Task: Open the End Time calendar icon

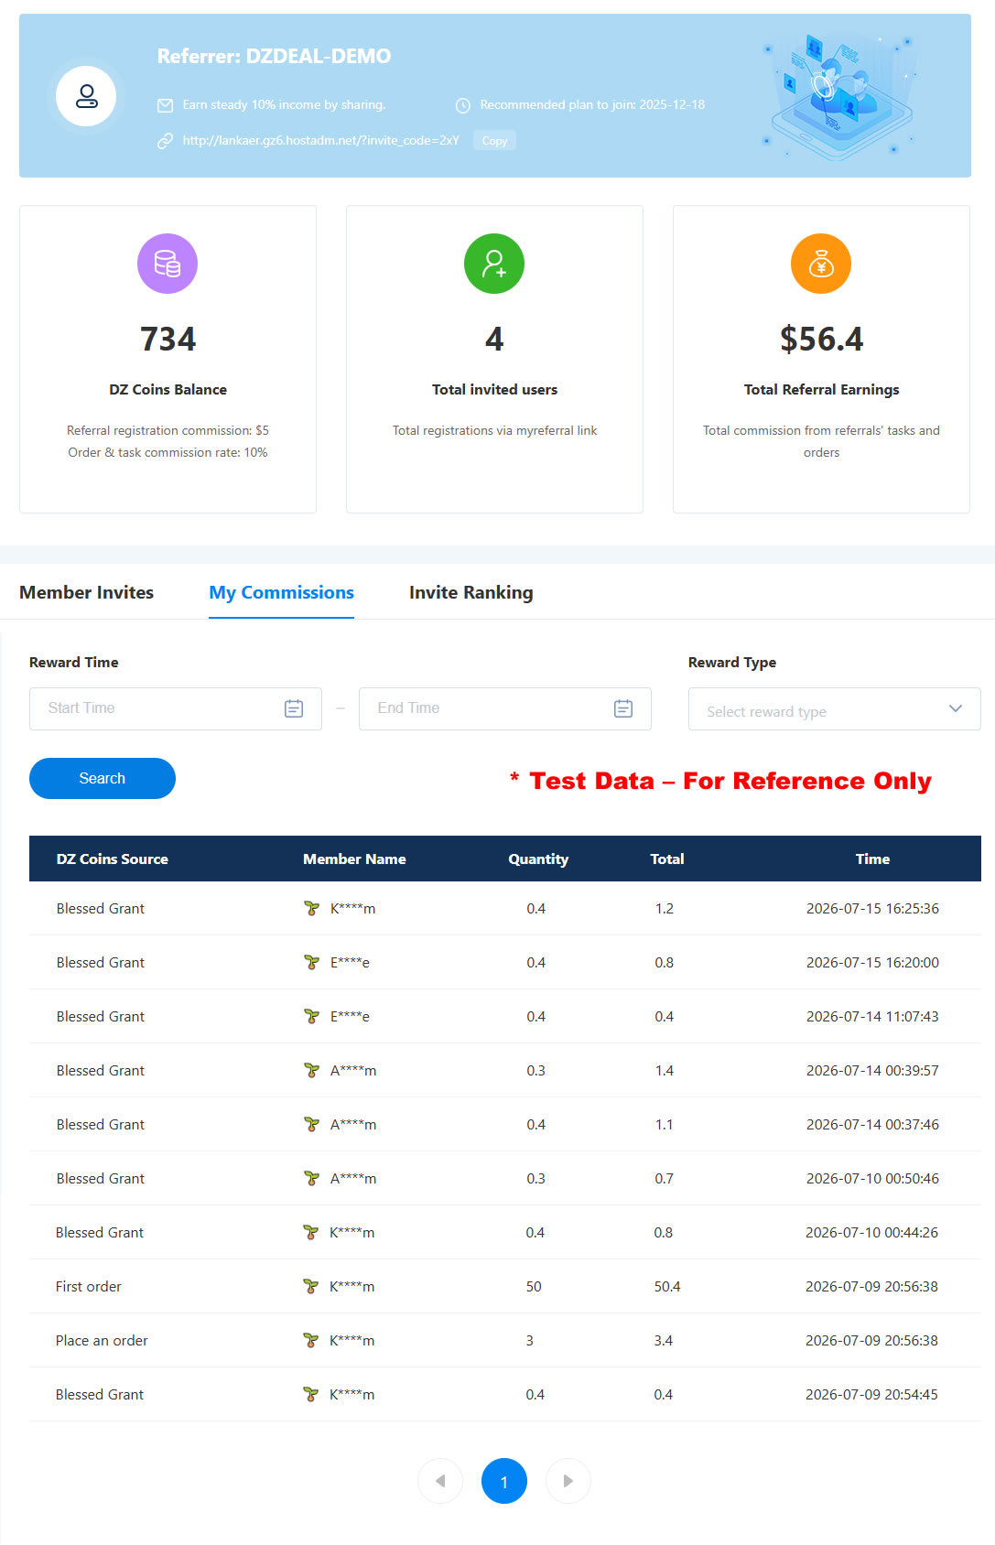Action: [x=623, y=708]
